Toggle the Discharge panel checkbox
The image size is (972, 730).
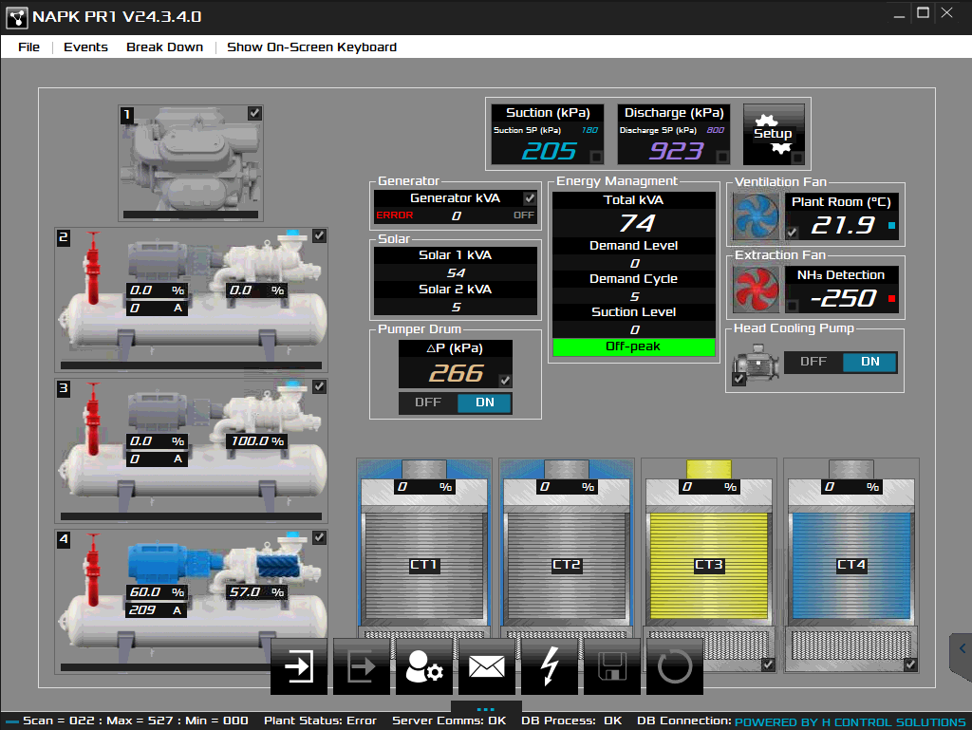pyautogui.click(x=722, y=157)
